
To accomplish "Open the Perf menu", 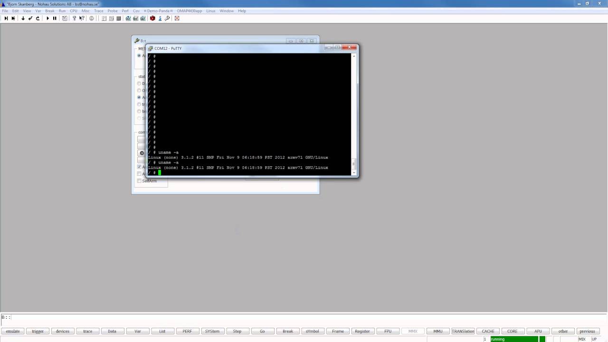I will click(125, 10).
